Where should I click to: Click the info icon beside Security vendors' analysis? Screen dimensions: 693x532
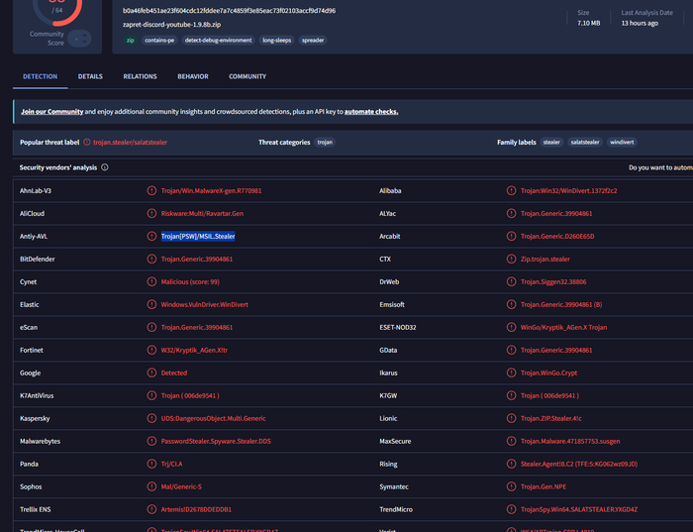click(105, 167)
